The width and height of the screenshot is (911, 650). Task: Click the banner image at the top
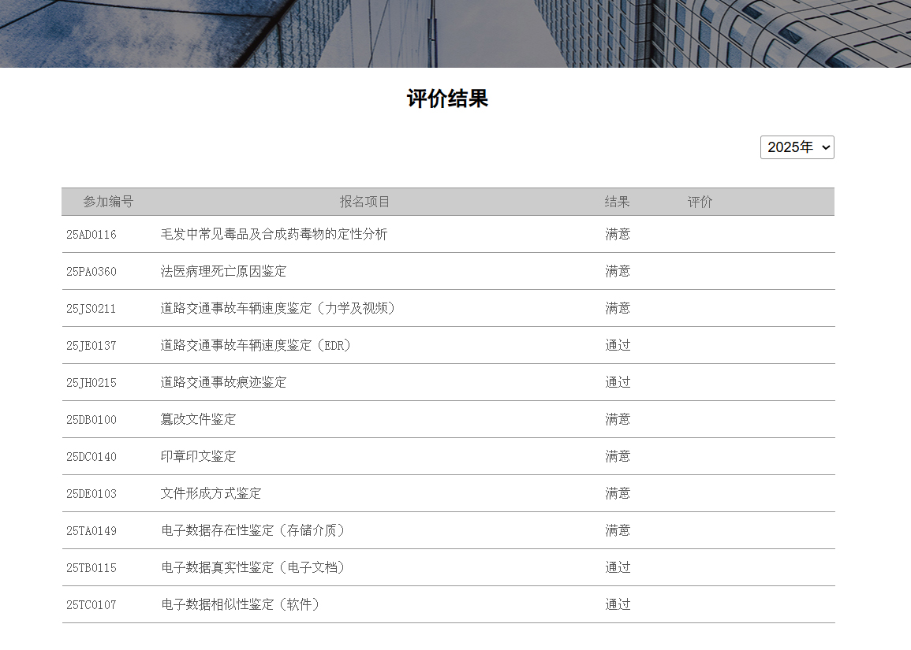coord(456,32)
